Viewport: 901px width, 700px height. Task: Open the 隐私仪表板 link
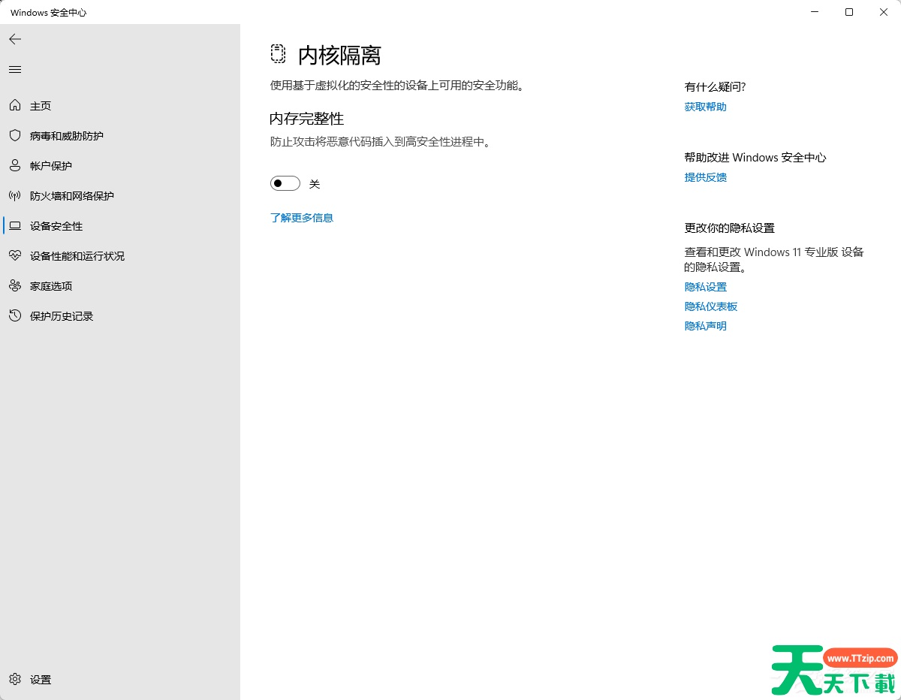(710, 306)
